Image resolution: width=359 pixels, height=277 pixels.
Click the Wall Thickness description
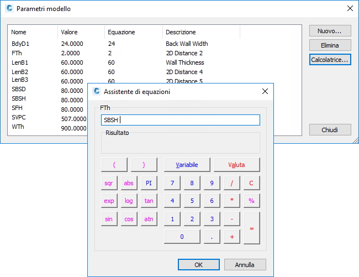[x=185, y=62]
